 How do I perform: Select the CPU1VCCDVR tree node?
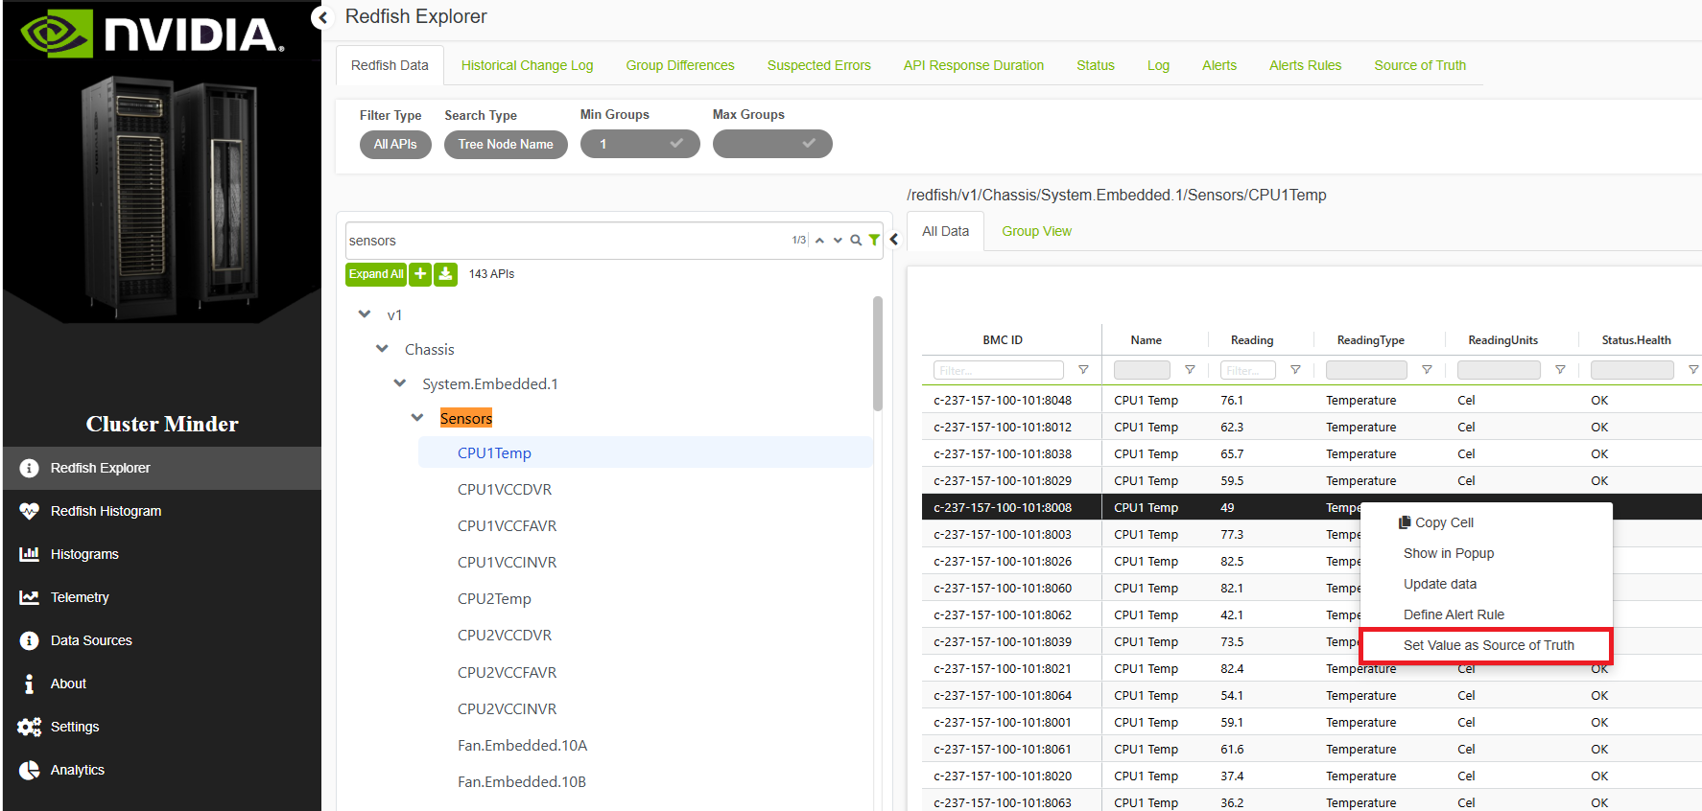point(505,489)
